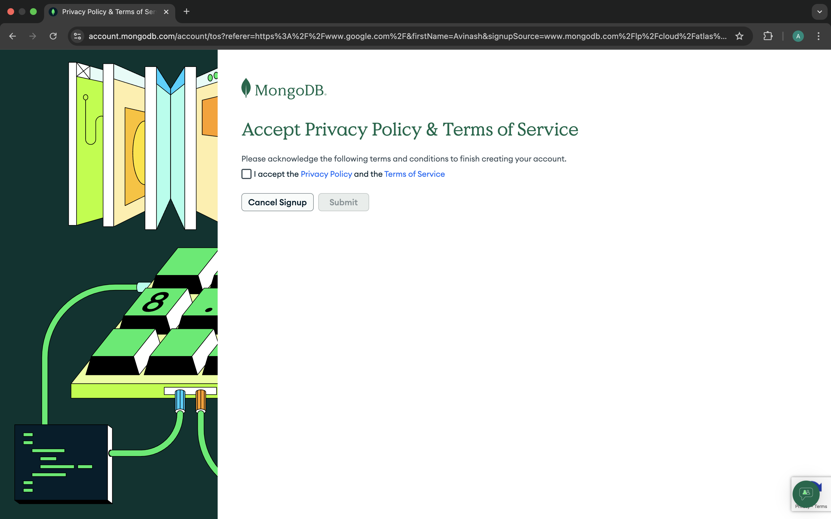Bookmark this page with the star
This screenshot has height=519, width=831.
click(x=739, y=36)
